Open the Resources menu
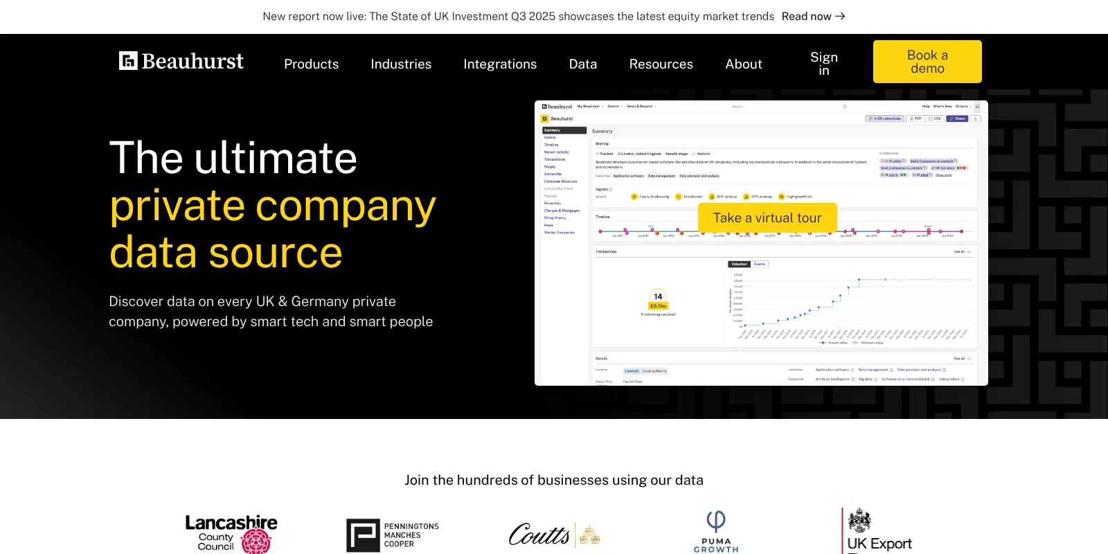This screenshot has width=1108, height=554. coord(661,64)
